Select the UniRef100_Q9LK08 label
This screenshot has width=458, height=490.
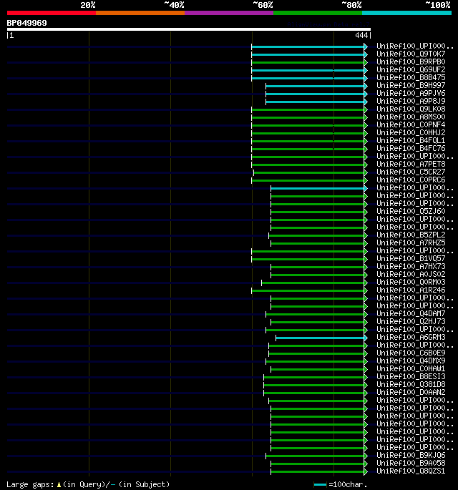pyautogui.click(x=411, y=109)
